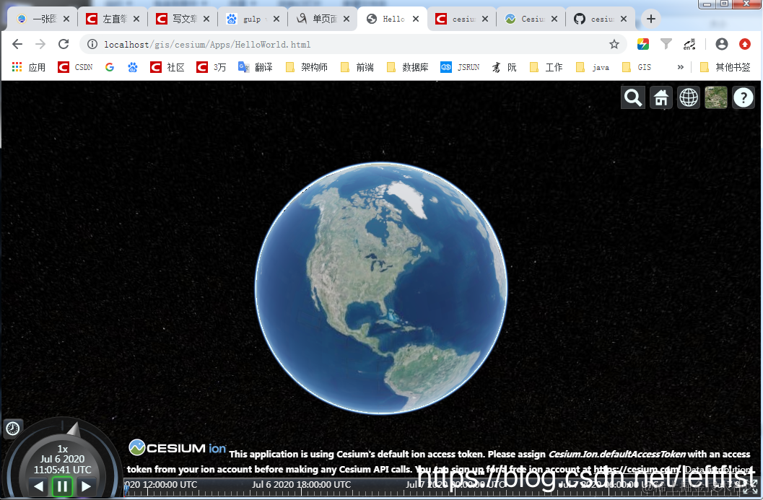Open the 翻译 bookmark
The image size is (763, 500).
[x=255, y=67]
